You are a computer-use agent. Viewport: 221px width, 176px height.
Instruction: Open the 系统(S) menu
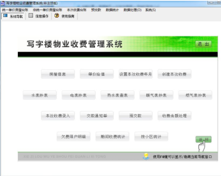point(151,10)
